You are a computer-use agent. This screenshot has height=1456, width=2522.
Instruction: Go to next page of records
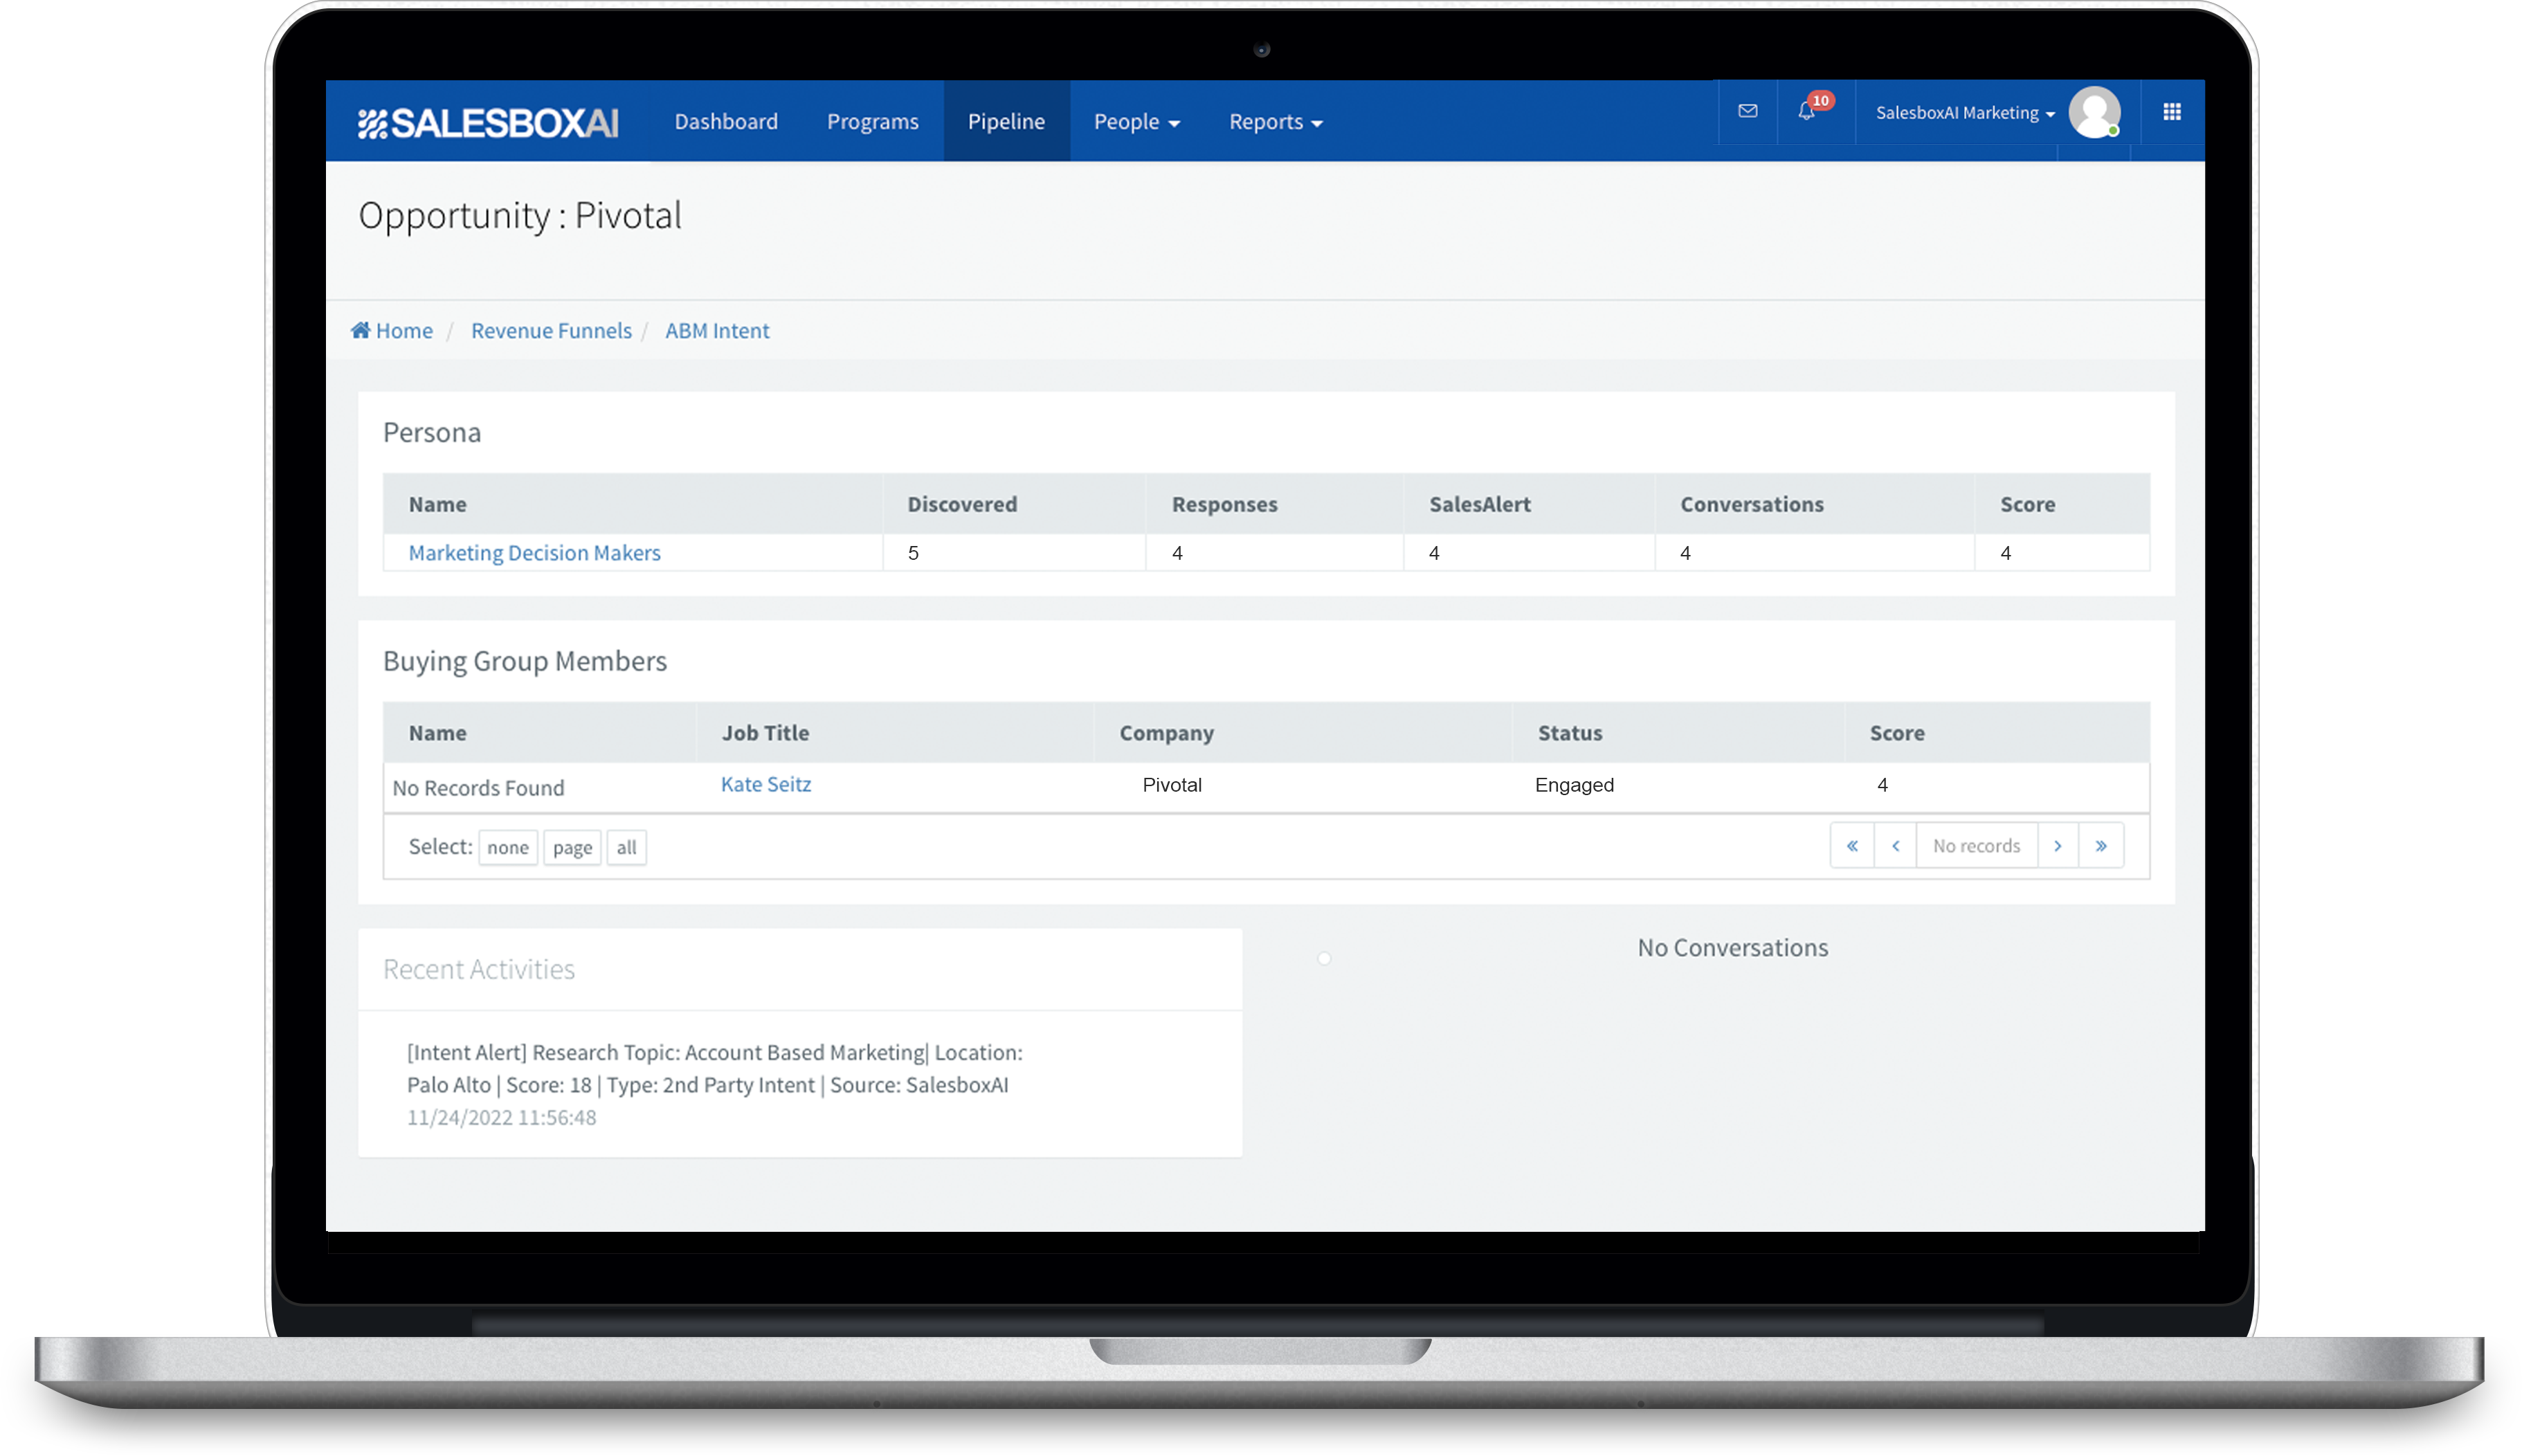click(x=2057, y=846)
